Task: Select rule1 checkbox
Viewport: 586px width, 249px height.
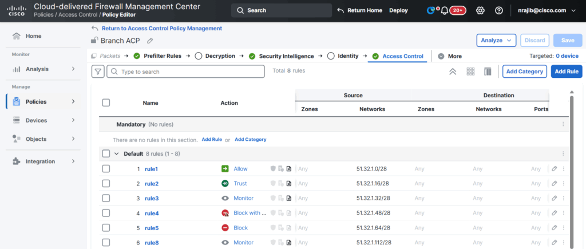Action: coord(106,169)
